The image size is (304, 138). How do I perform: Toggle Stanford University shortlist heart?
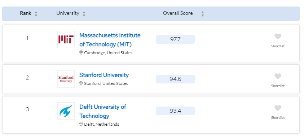(x=278, y=76)
